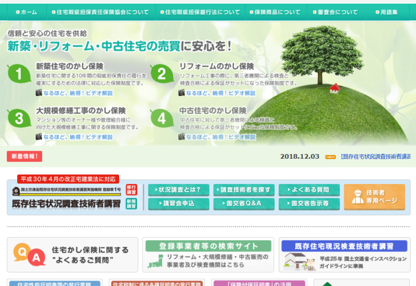Click the film icon under 中古住宅のかし保険
This screenshot has height=286, width=416.
181,137
